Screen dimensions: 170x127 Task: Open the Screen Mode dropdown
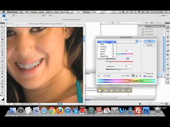tap(51, 16)
